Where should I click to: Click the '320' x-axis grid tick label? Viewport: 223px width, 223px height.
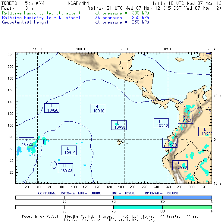pyautogui.click(x=203, y=187)
